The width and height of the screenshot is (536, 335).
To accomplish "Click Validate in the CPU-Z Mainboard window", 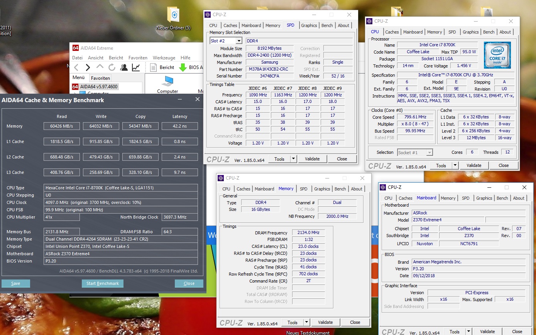I will click(487, 332).
